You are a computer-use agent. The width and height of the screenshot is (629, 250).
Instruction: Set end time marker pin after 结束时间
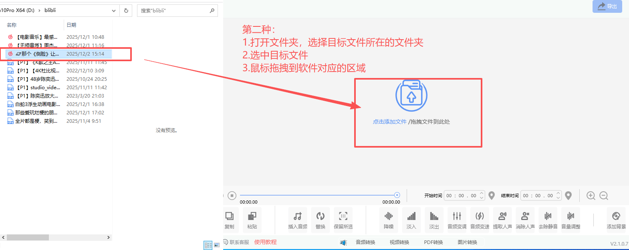[x=568, y=196]
